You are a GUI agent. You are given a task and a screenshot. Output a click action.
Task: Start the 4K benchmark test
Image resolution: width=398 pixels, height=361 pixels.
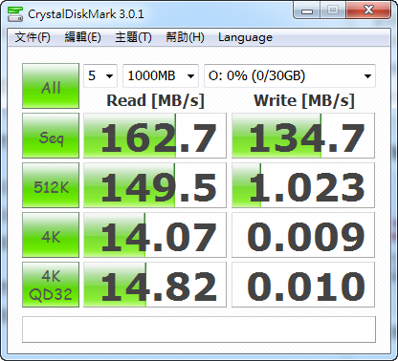(51, 235)
